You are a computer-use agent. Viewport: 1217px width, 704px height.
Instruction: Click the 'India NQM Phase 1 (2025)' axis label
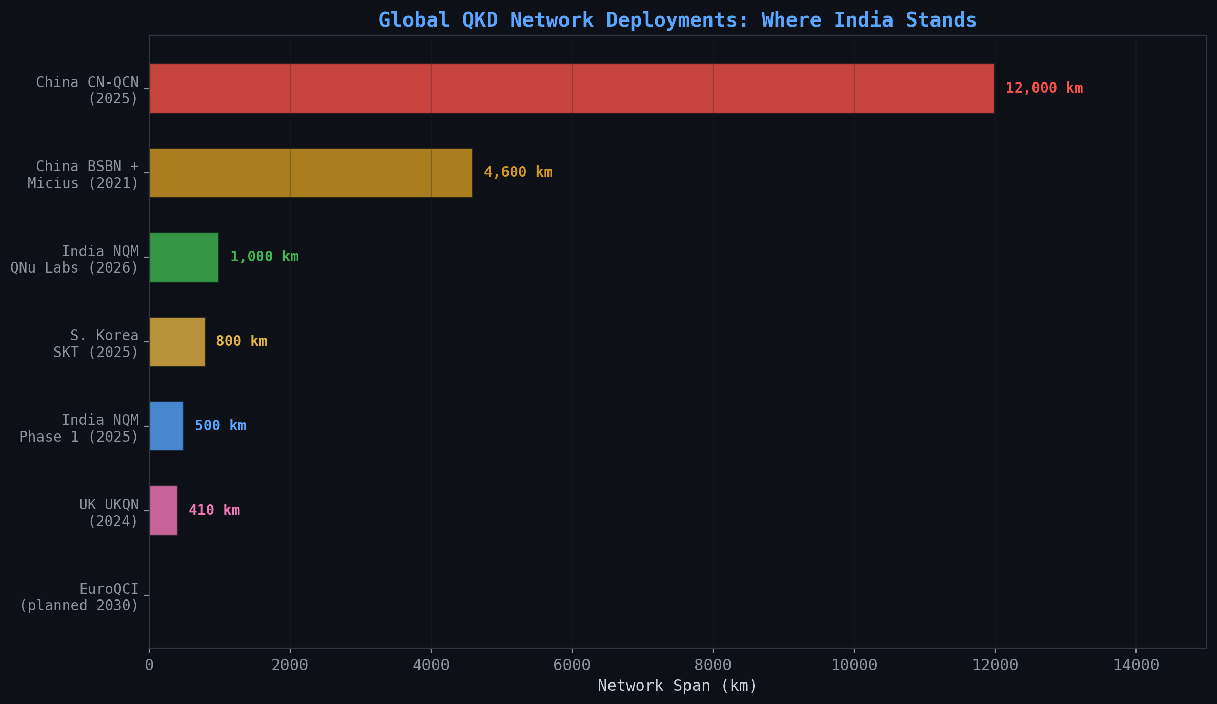click(79, 428)
